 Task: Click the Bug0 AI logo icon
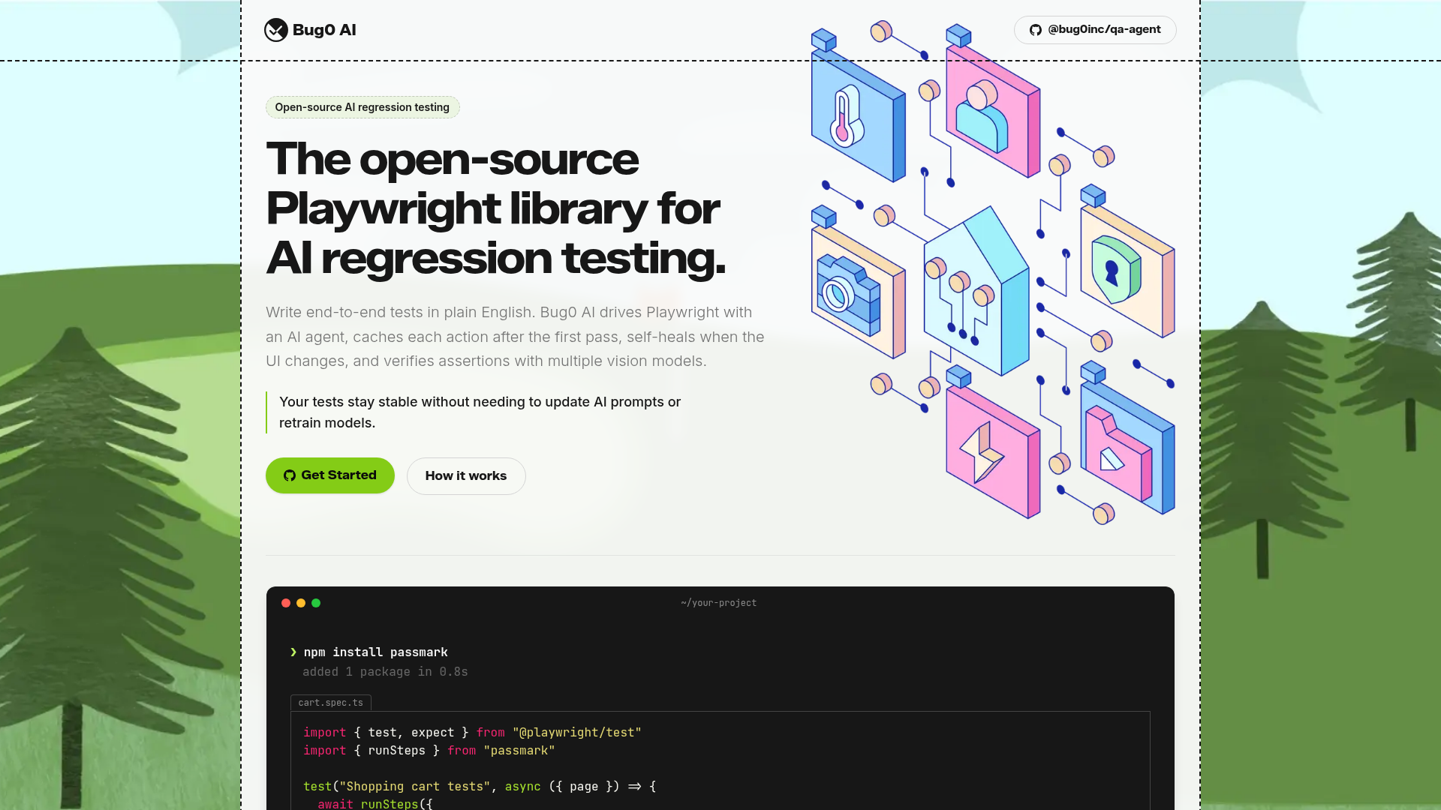276,30
